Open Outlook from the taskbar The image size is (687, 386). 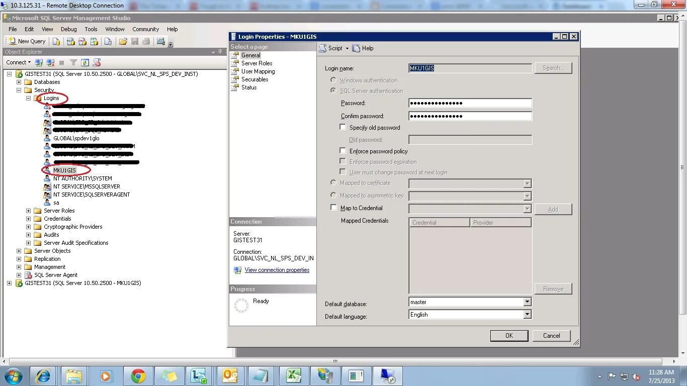[230, 376]
